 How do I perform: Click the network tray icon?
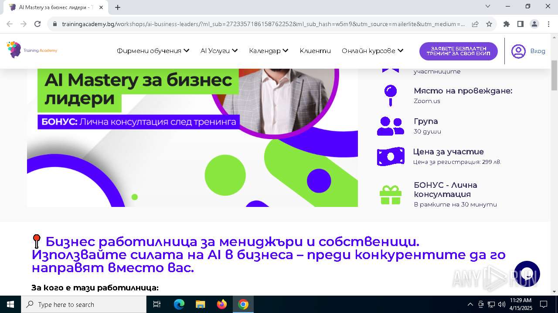pos(491,304)
